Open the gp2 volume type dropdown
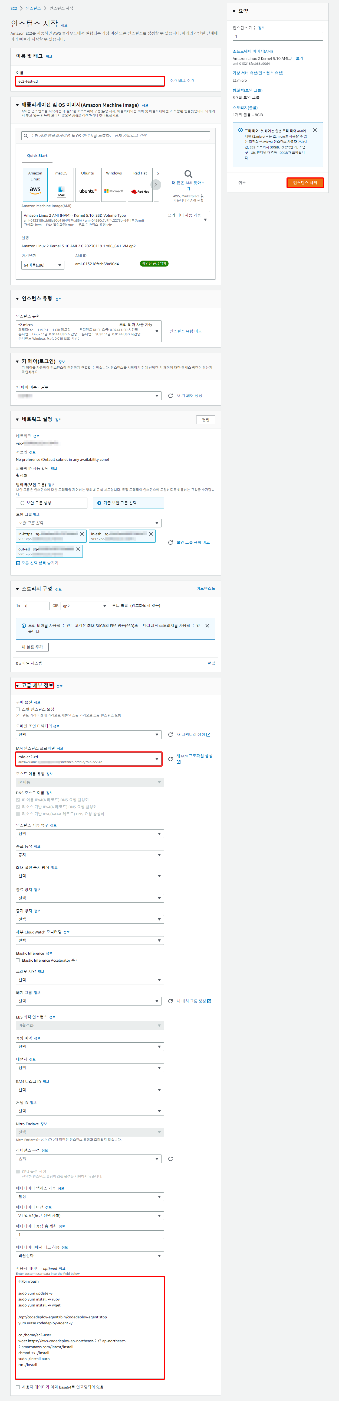 coord(85,605)
